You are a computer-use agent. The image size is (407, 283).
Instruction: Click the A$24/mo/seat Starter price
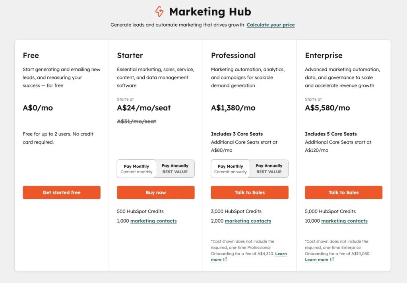[144, 108]
